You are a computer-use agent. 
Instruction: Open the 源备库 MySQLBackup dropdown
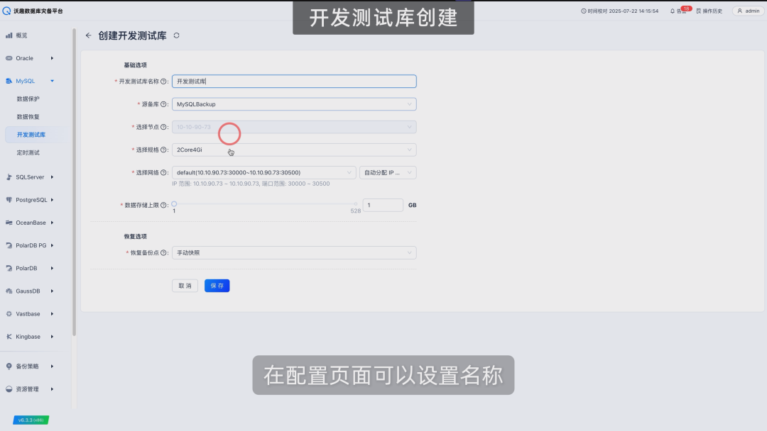click(294, 103)
